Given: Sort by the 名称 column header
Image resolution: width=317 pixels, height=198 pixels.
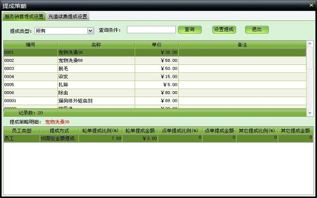Looking at the screenshot, I should click(x=96, y=45).
